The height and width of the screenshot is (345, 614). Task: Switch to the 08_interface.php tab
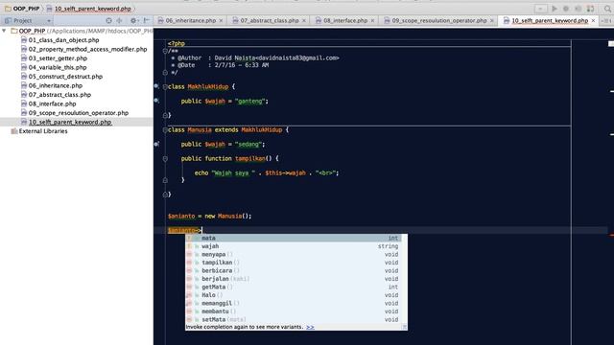(x=345, y=20)
